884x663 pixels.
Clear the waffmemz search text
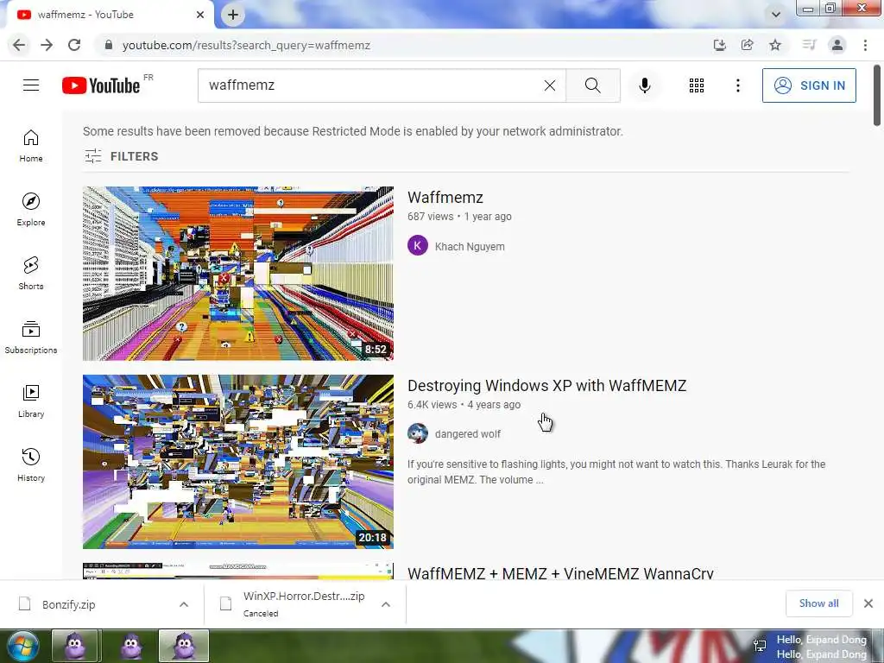point(550,85)
